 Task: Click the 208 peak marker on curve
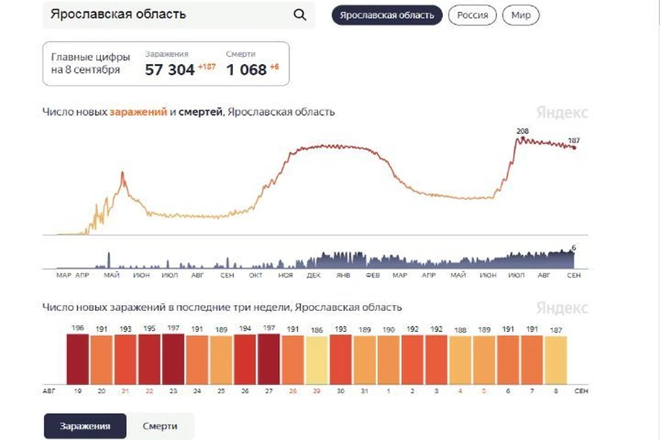pos(522,137)
